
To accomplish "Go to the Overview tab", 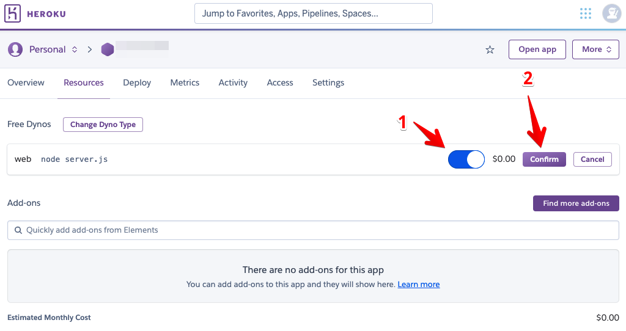I will [26, 82].
